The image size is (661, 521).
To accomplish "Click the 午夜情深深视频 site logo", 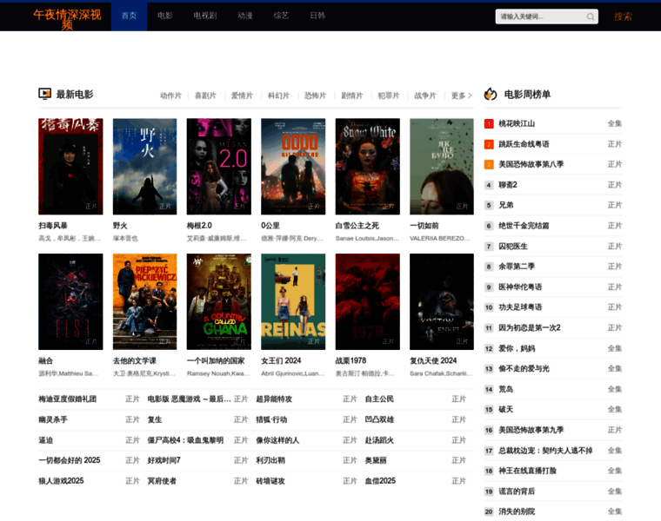I will (68, 19).
